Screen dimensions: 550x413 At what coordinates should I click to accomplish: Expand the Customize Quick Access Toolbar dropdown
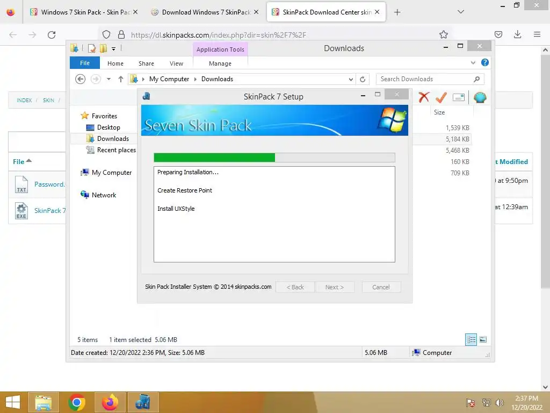pyautogui.click(x=114, y=49)
